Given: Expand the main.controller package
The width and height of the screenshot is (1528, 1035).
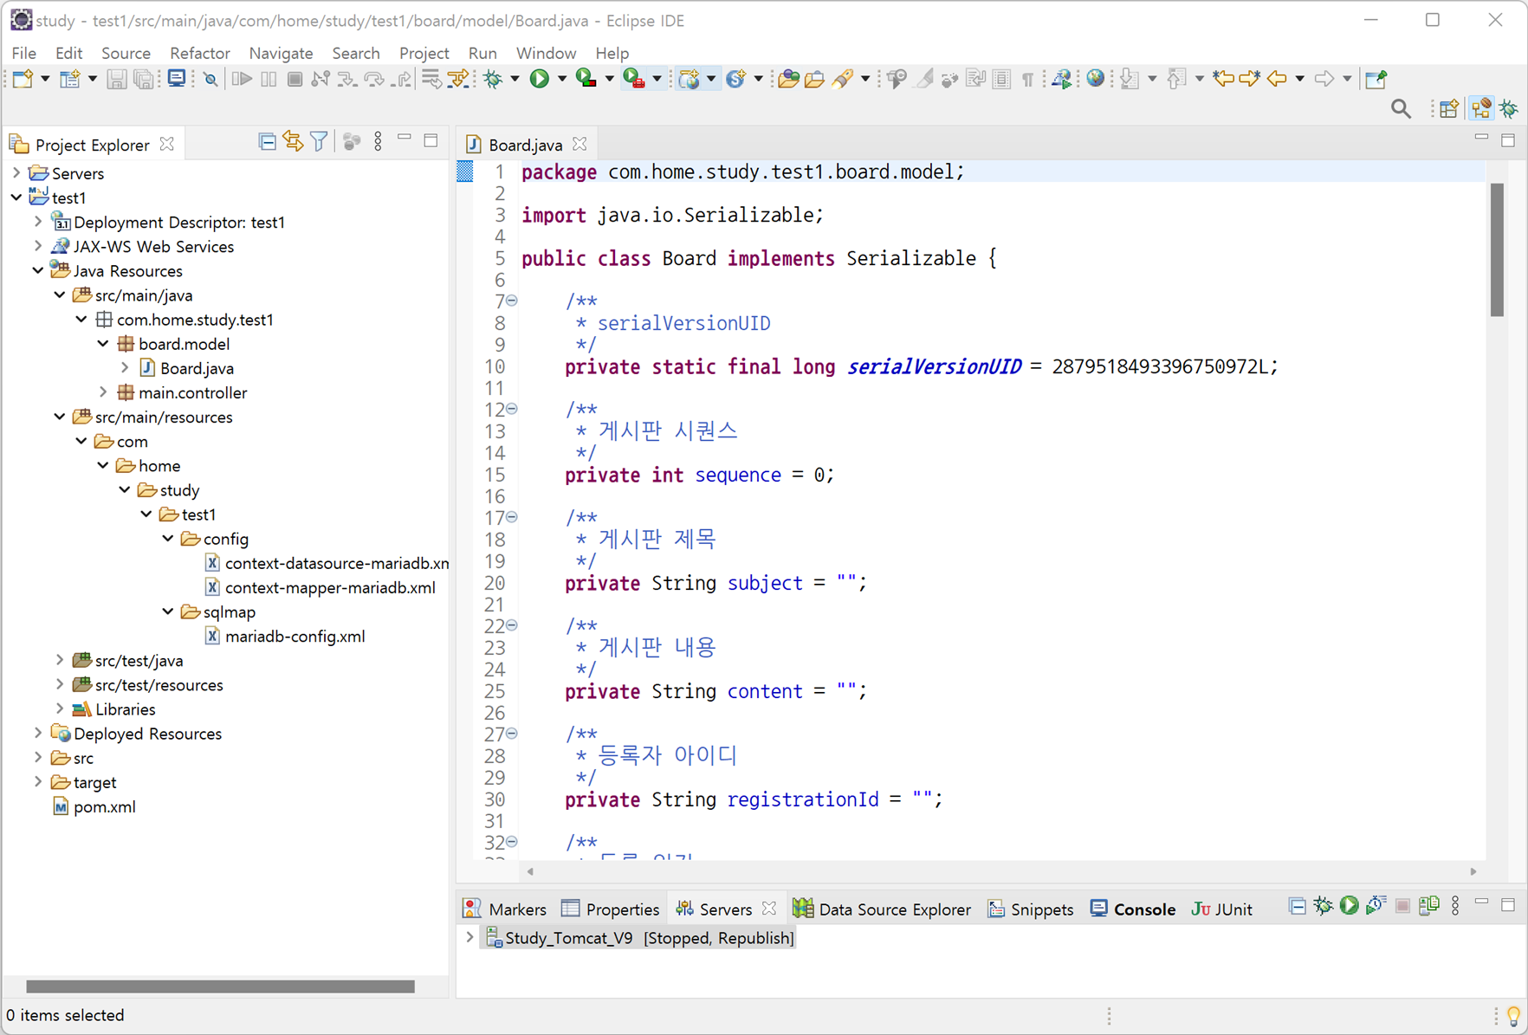Looking at the screenshot, I should (103, 392).
